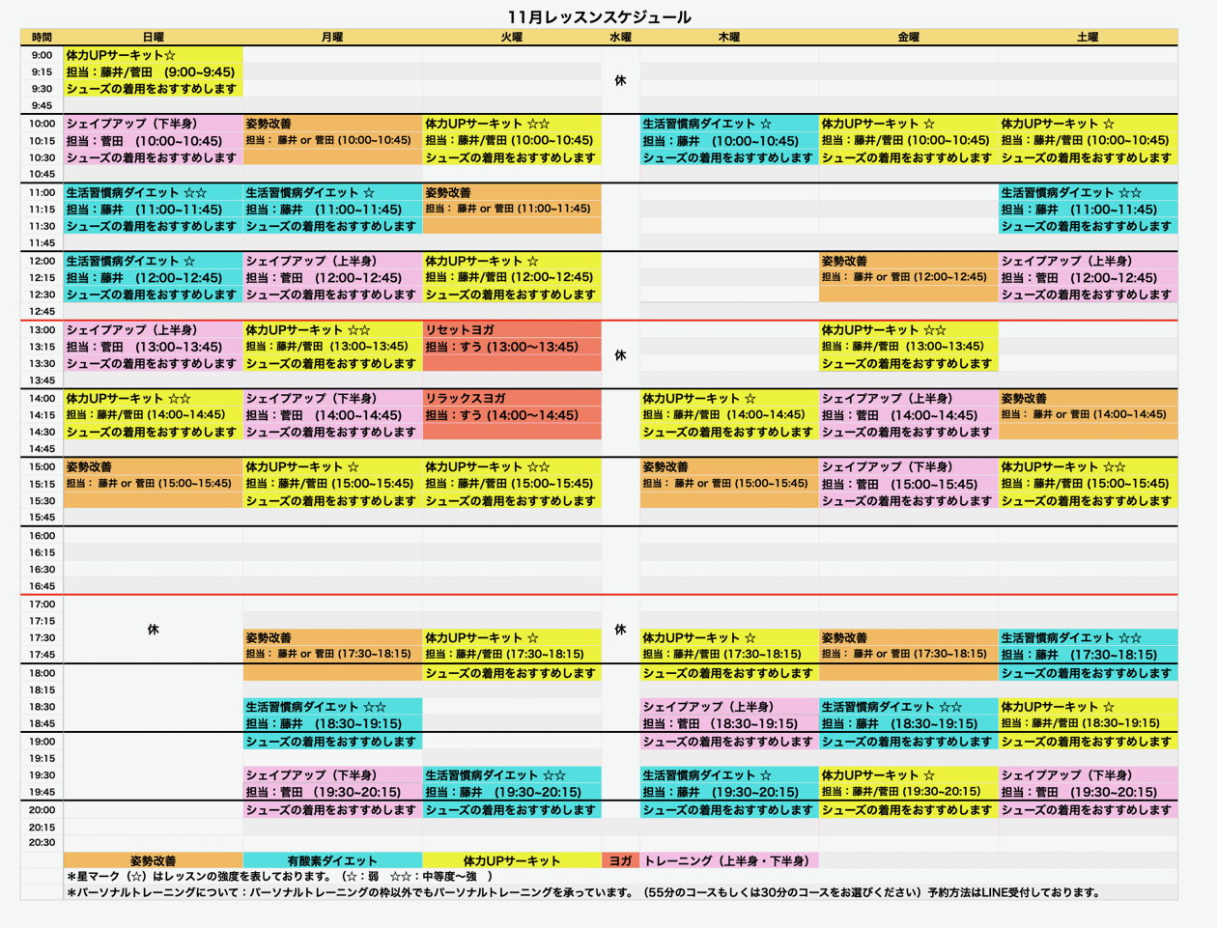Viewport: 1217px width, 928px height.
Task: Select the 時間 column header
Action: [x=42, y=37]
